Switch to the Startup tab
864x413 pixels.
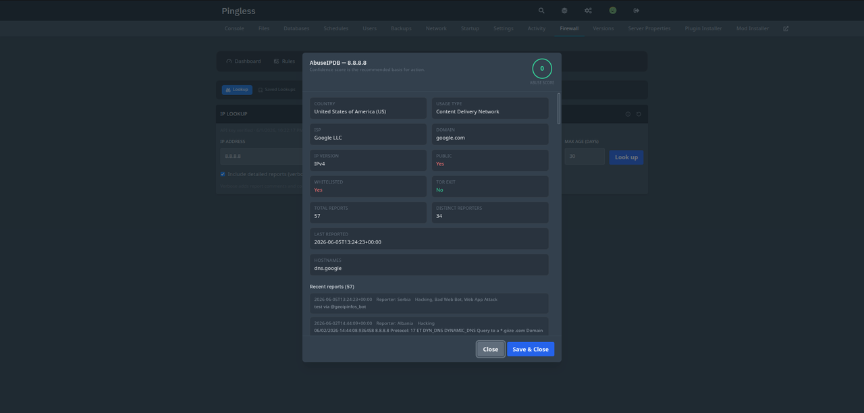pyautogui.click(x=470, y=28)
